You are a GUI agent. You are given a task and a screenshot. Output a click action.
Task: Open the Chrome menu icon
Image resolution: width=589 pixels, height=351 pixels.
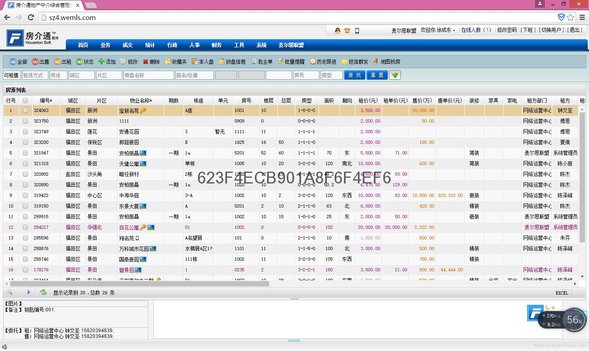[x=582, y=17]
